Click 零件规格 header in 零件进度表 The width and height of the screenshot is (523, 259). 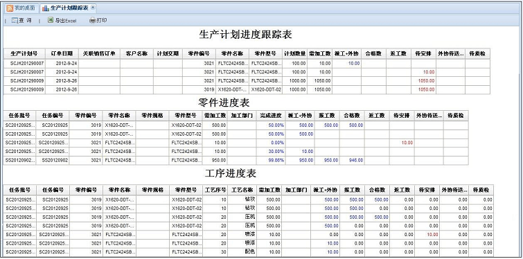(152, 116)
